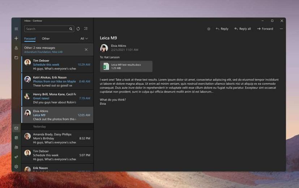Dismiss the Other new messages banner
Screen dimensions: 299x188
[x=86, y=50]
